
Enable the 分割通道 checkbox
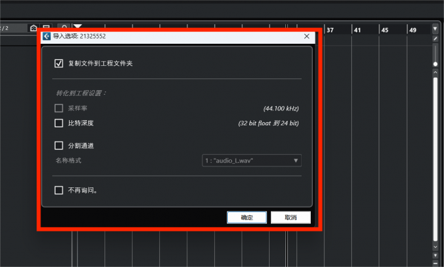pos(59,146)
